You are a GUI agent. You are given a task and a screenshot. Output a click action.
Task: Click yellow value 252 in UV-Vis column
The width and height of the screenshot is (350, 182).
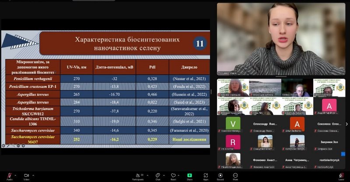click(x=77, y=140)
